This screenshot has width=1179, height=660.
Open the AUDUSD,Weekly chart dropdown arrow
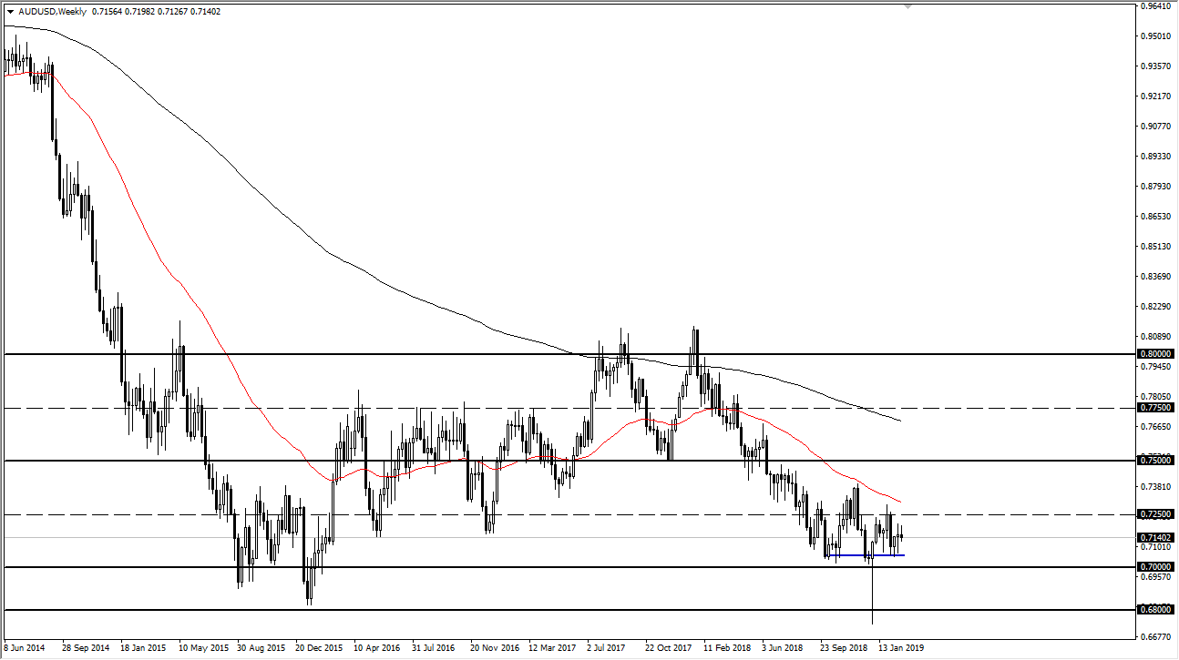coord(10,12)
